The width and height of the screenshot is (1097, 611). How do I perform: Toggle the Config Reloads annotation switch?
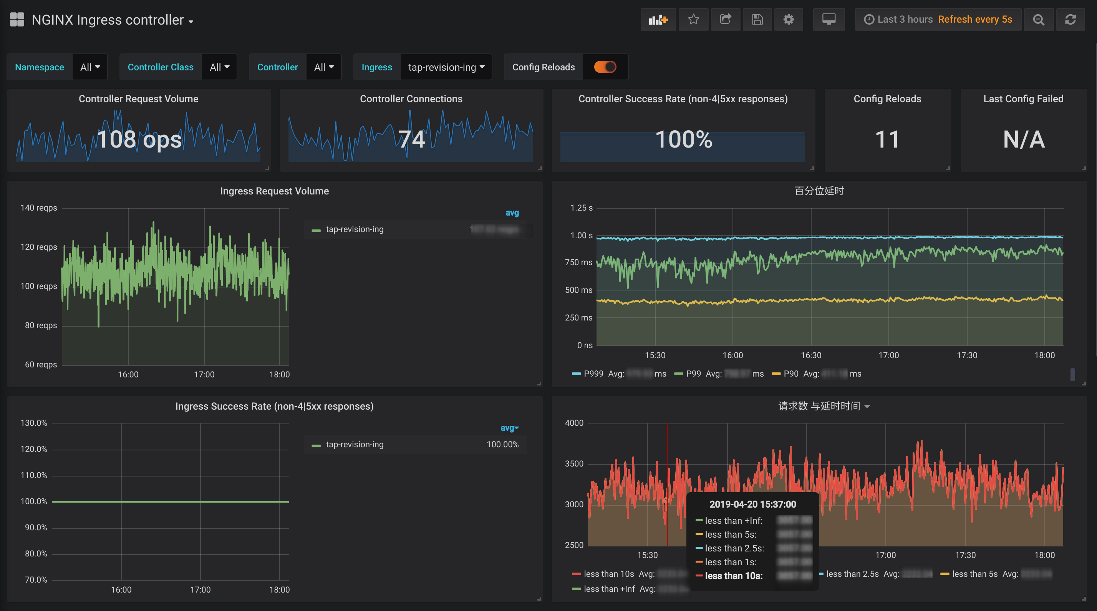point(605,67)
